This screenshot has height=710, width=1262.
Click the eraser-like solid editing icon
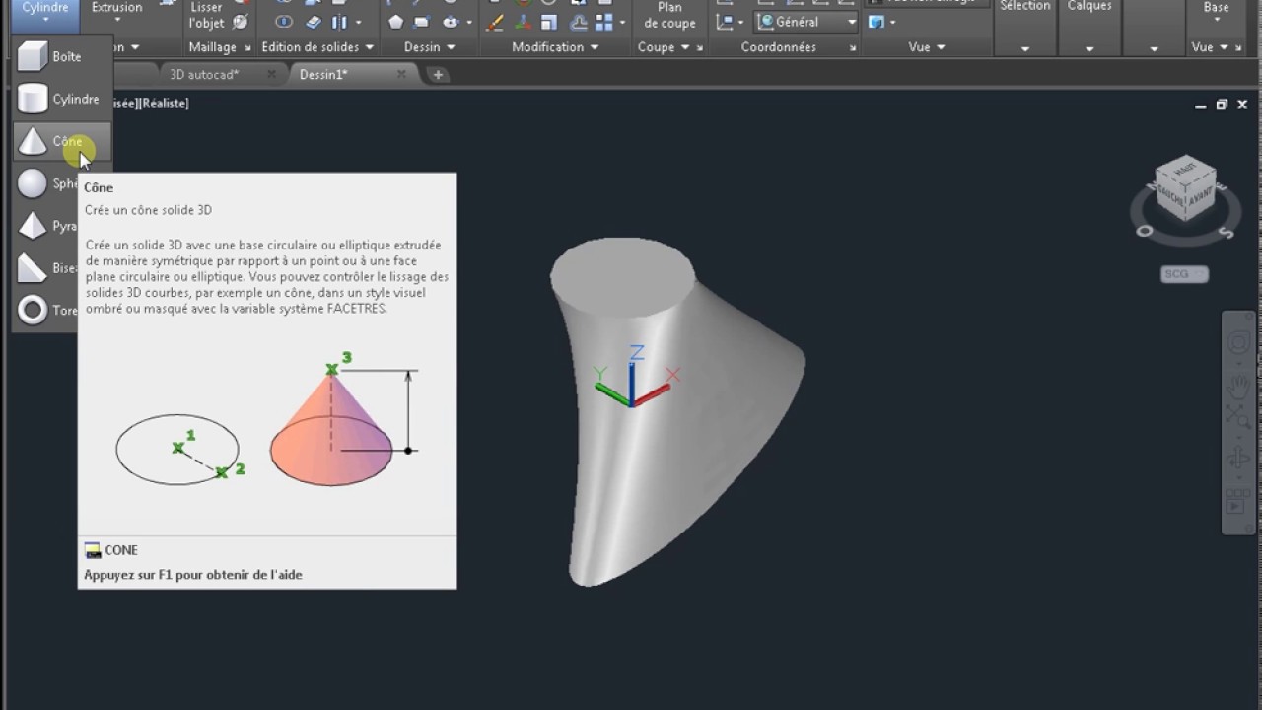tap(314, 22)
